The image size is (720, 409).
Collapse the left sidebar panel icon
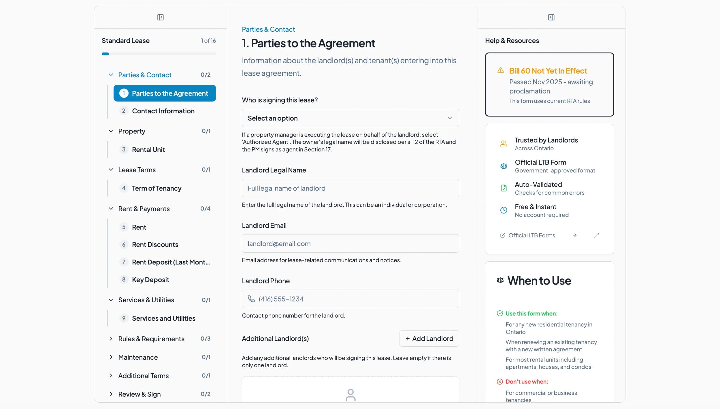(x=161, y=17)
